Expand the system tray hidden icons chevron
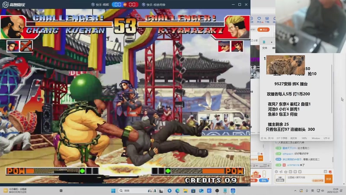Screen dimensions: 346x195 pos(295,191)
